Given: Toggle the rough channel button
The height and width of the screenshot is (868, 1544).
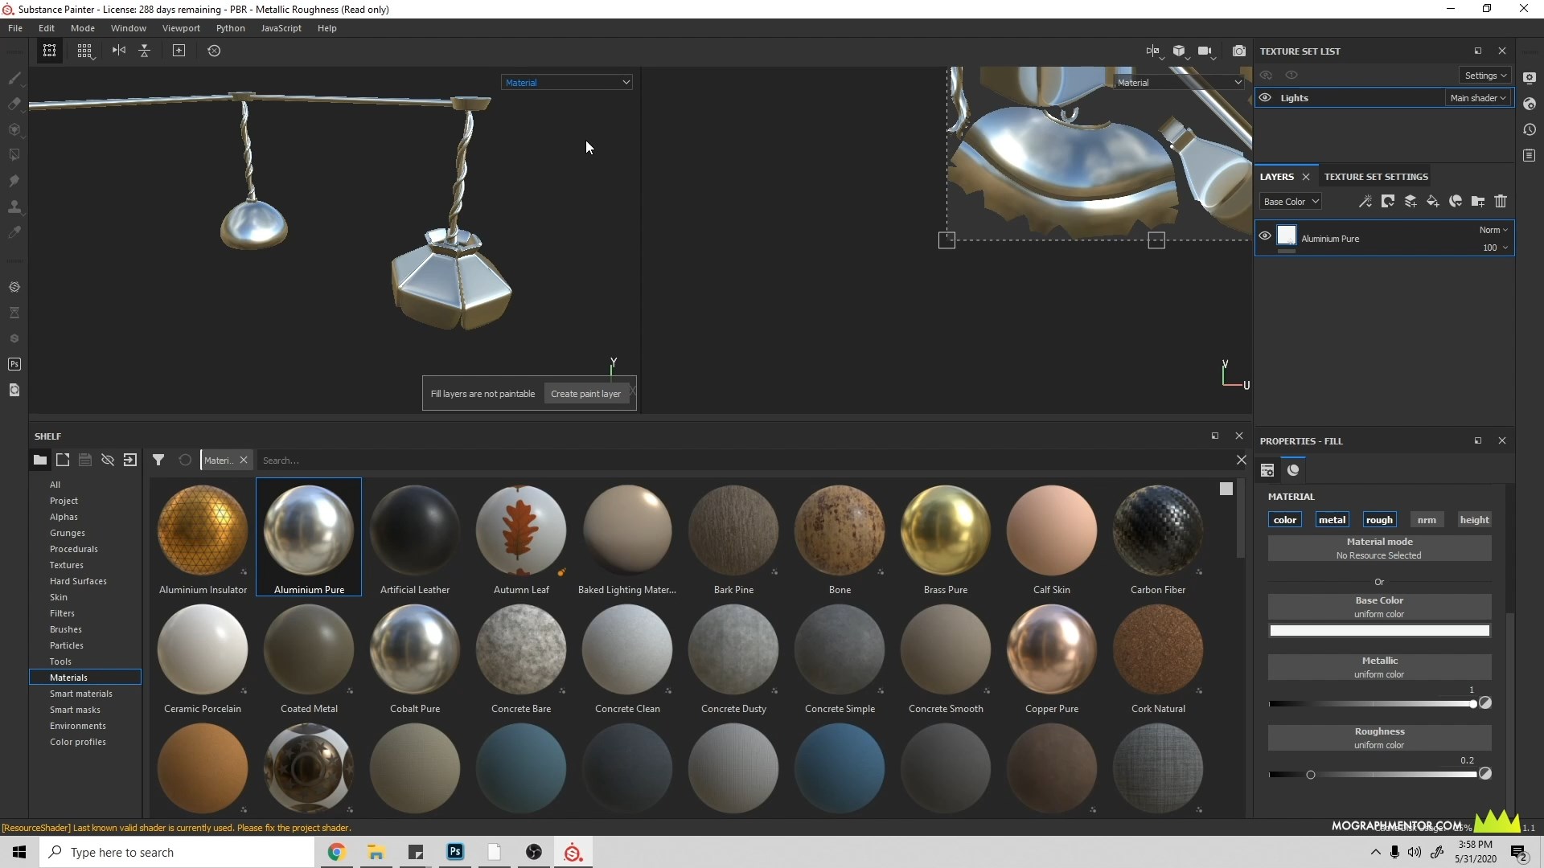Looking at the screenshot, I should point(1379,520).
